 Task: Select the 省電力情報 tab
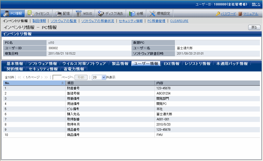74,69
